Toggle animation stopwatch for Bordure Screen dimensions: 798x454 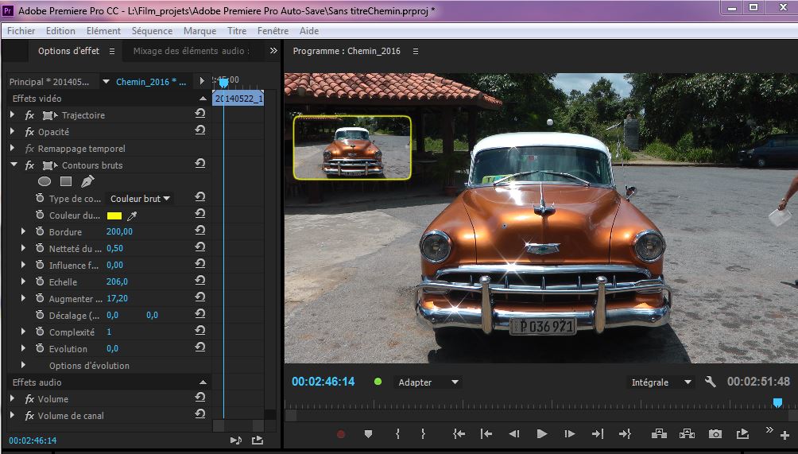(x=40, y=232)
